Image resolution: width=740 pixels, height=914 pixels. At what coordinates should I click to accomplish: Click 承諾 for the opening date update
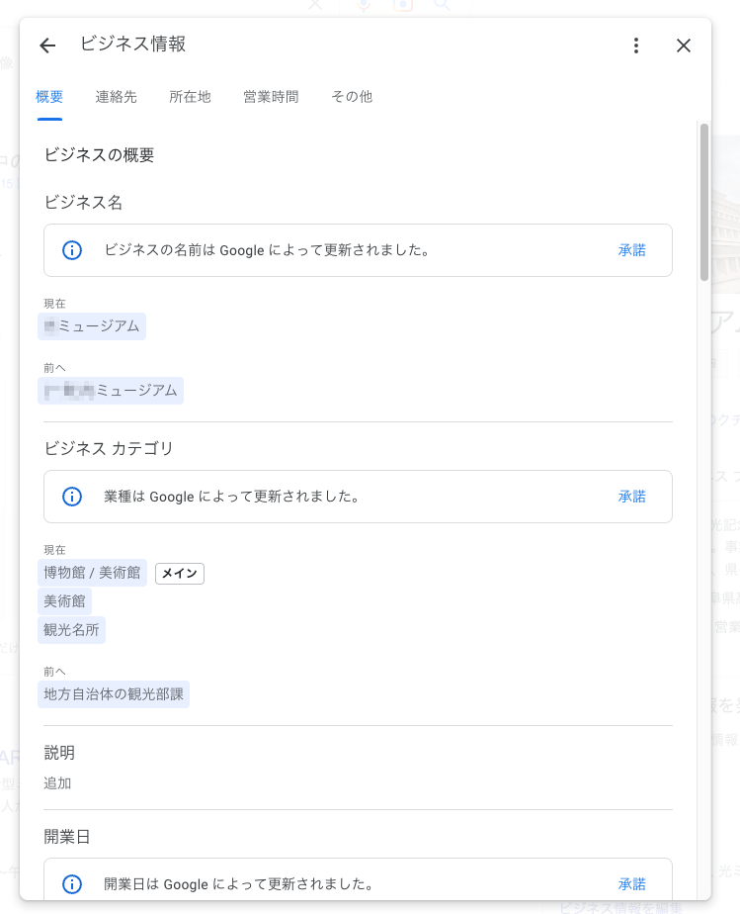click(x=632, y=884)
